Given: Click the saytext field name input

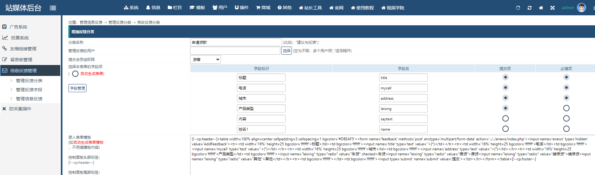Looking at the screenshot, I should [403, 119].
